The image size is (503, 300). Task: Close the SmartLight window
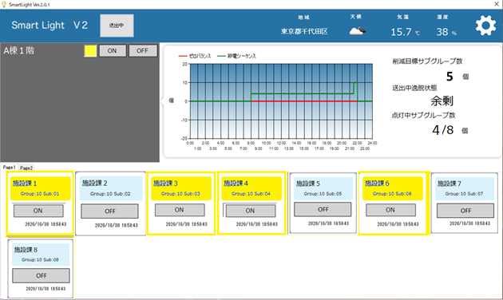click(497, 4)
